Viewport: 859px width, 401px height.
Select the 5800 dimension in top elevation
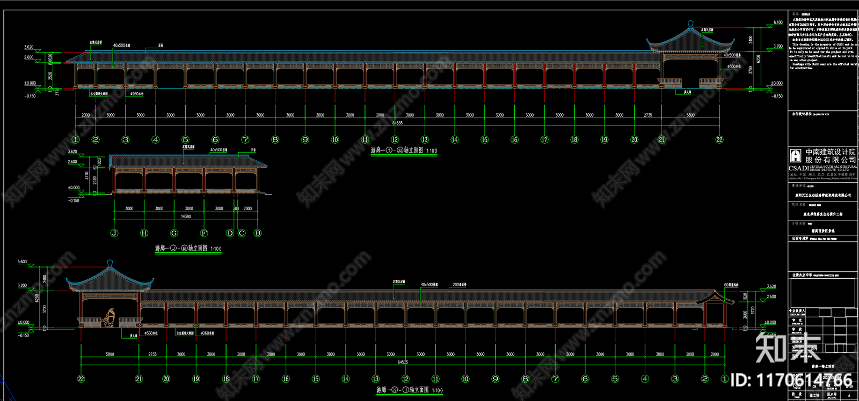click(690, 115)
